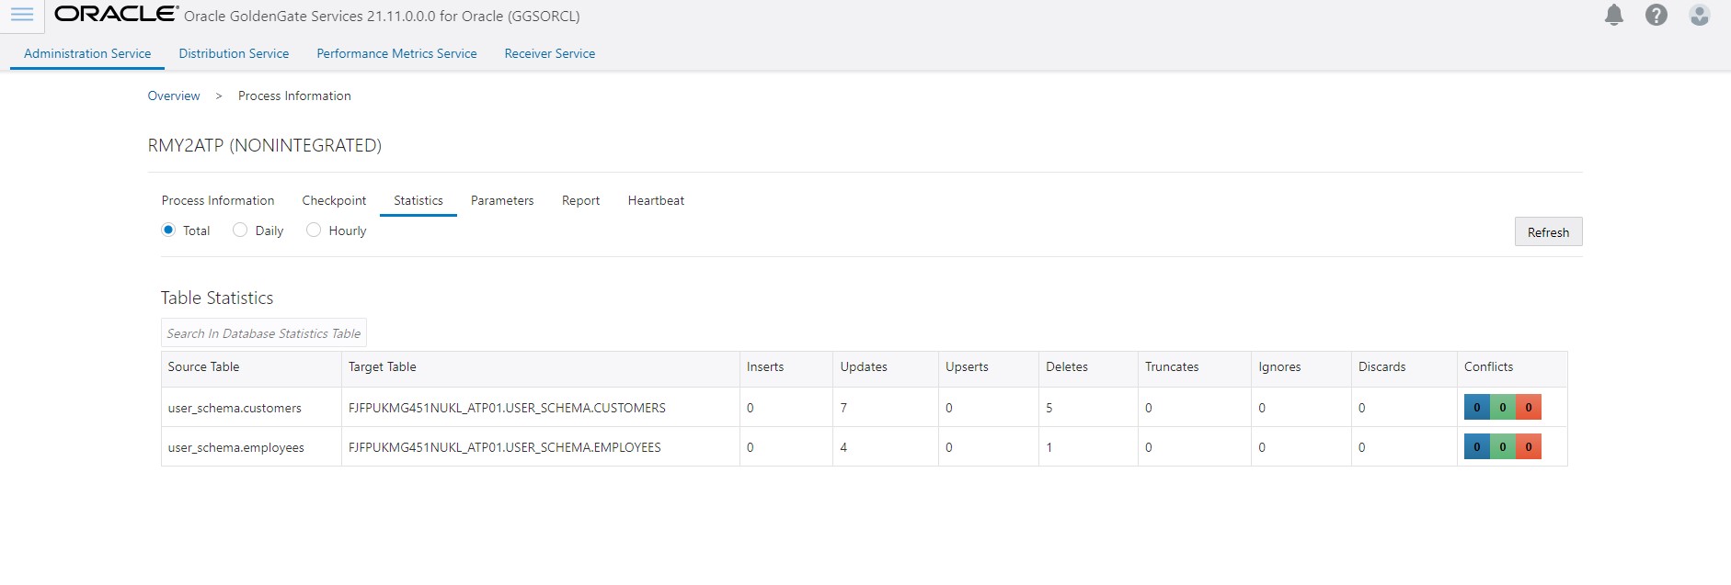Click green conflict badge for customers row

pyautogui.click(x=1502, y=407)
